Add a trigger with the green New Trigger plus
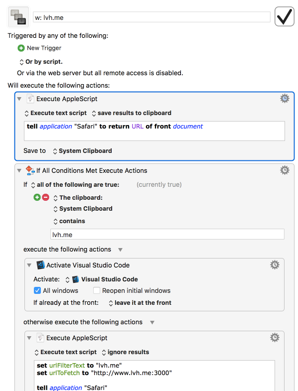Screen dimensions: 298x391 point(21,48)
